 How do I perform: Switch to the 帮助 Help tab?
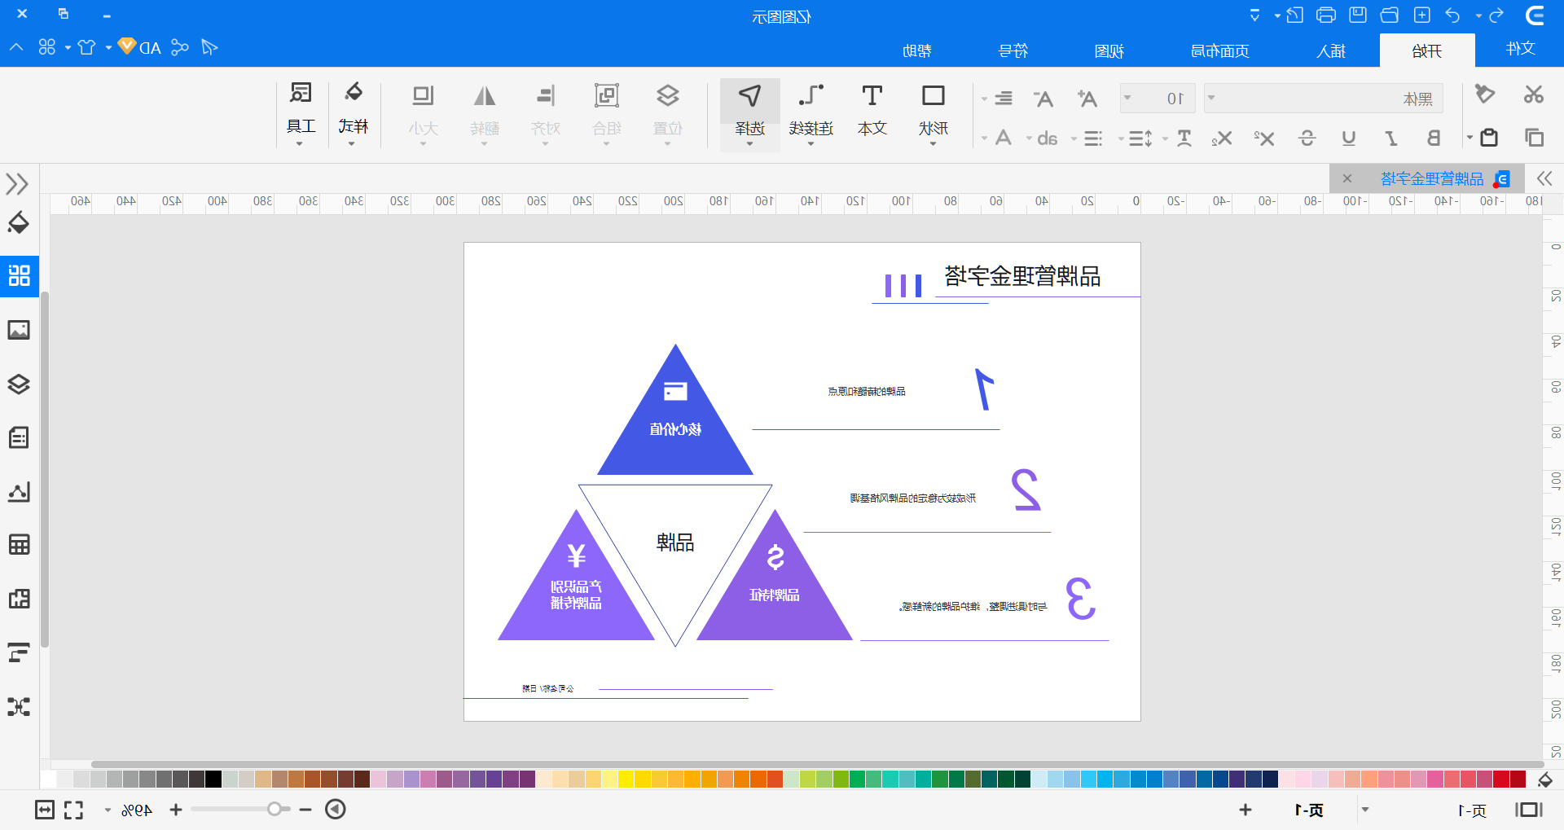click(x=917, y=51)
